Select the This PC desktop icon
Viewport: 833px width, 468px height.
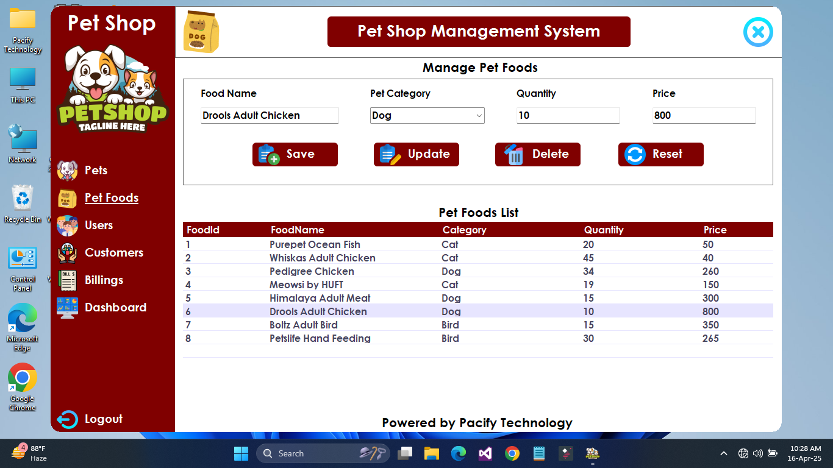(23, 85)
